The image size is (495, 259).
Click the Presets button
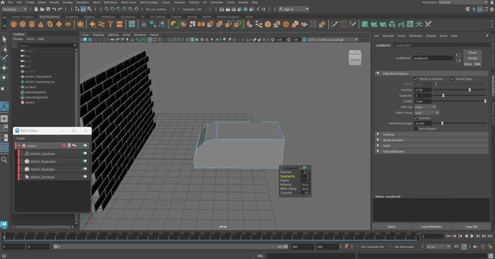pos(472,58)
